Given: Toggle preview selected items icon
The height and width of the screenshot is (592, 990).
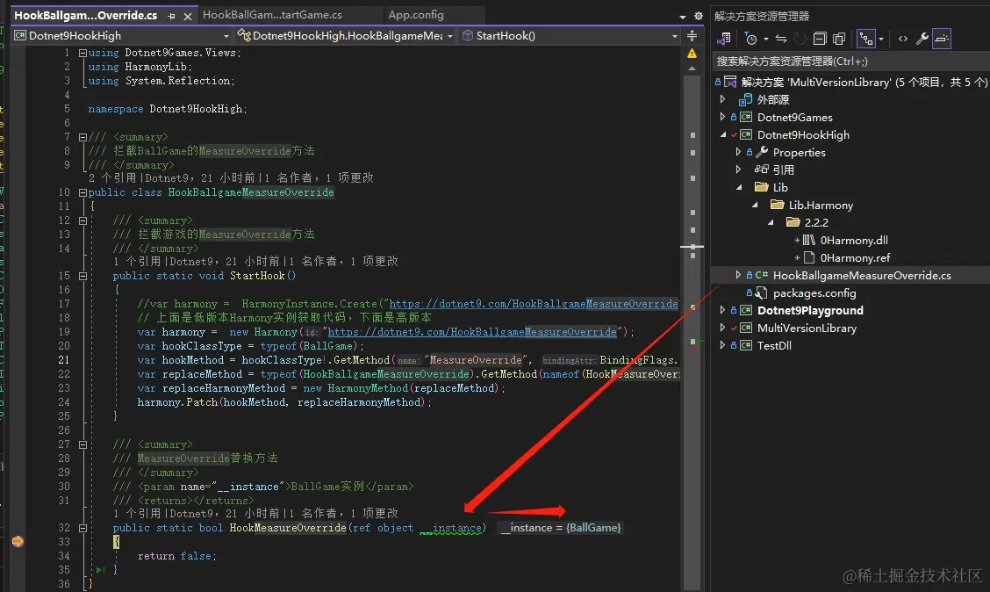Looking at the screenshot, I should tap(942, 40).
